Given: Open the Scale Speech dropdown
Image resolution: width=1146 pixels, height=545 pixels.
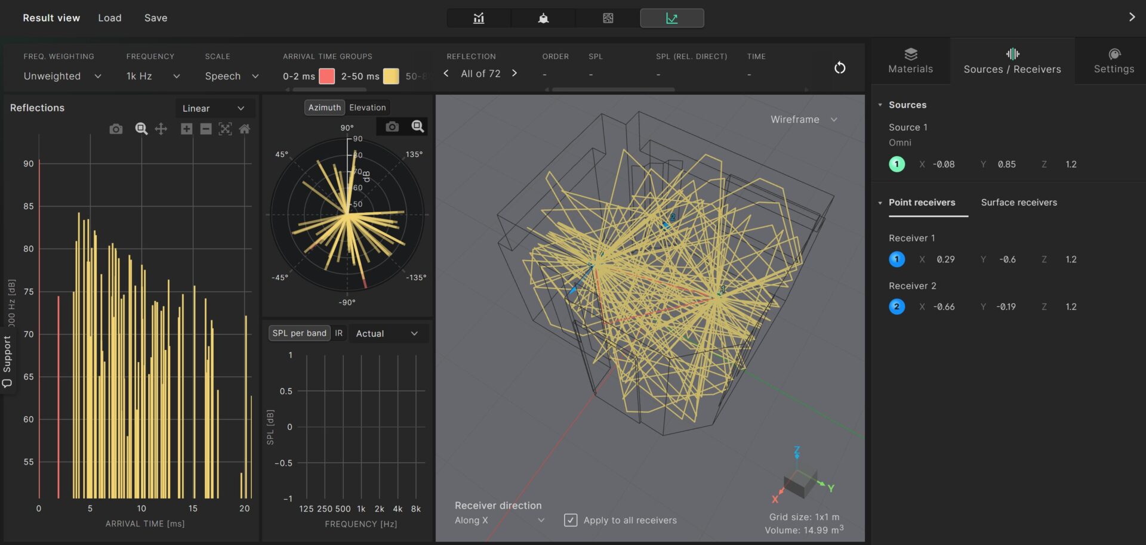Looking at the screenshot, I should click(x=232, y=76).
